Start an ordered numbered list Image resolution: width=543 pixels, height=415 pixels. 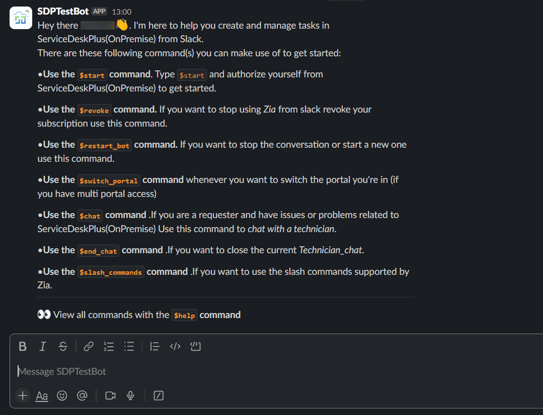(x=109, y=346)
